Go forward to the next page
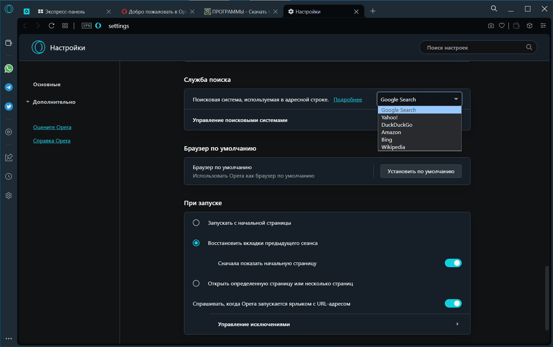The image size is (553, 347). [x=38, y=26]
